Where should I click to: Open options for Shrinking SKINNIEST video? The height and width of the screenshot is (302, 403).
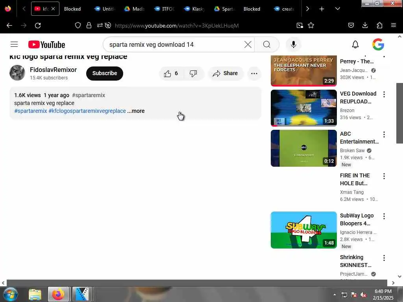pyautogui.click(x=384, y=258)
